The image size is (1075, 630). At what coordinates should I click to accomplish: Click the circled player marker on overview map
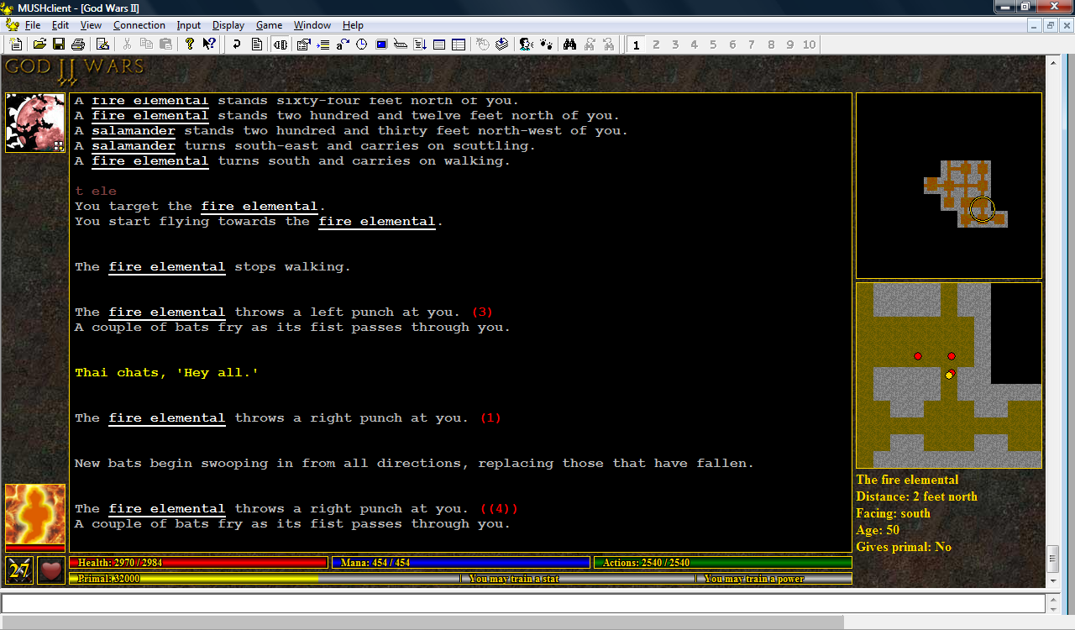click(982, 209)
